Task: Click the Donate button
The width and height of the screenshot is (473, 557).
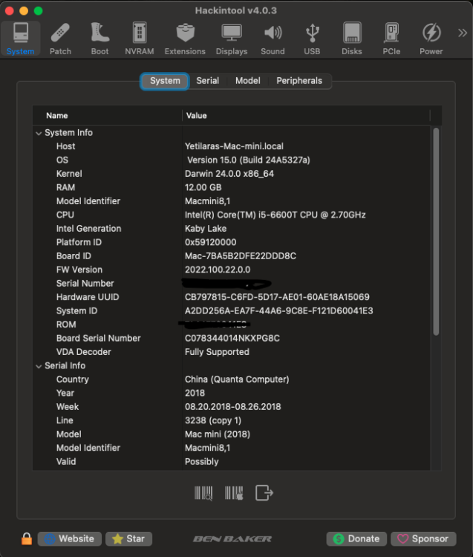Action: point(356,539)
